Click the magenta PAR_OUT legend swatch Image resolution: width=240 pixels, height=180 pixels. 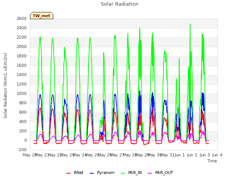click(150, 173)
